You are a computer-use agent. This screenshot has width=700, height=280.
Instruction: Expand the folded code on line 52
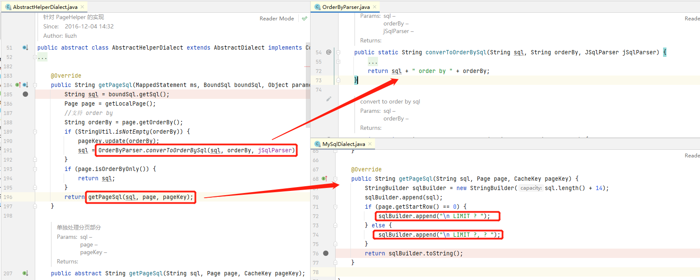pos(35,57)
